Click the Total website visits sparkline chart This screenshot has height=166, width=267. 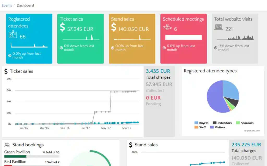235,37
